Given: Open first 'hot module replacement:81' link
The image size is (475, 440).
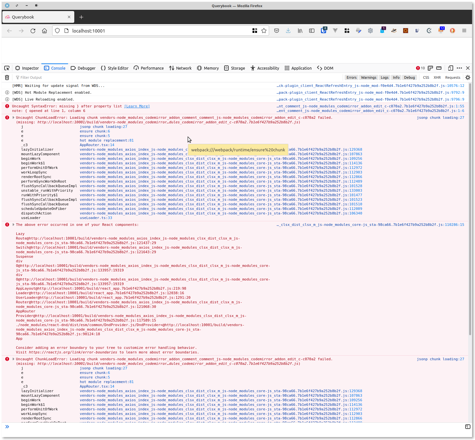Looking at the screenshot, I should click(107, 140).
